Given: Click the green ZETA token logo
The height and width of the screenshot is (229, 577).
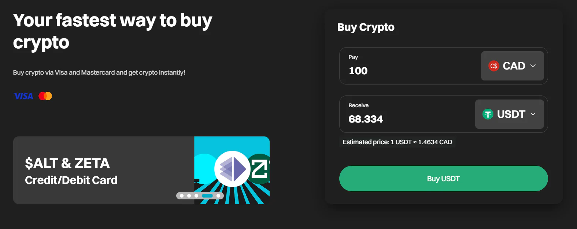Looking at the screenshot, I should pos(260,169).
